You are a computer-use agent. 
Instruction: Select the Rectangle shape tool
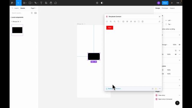click(30, 3)
